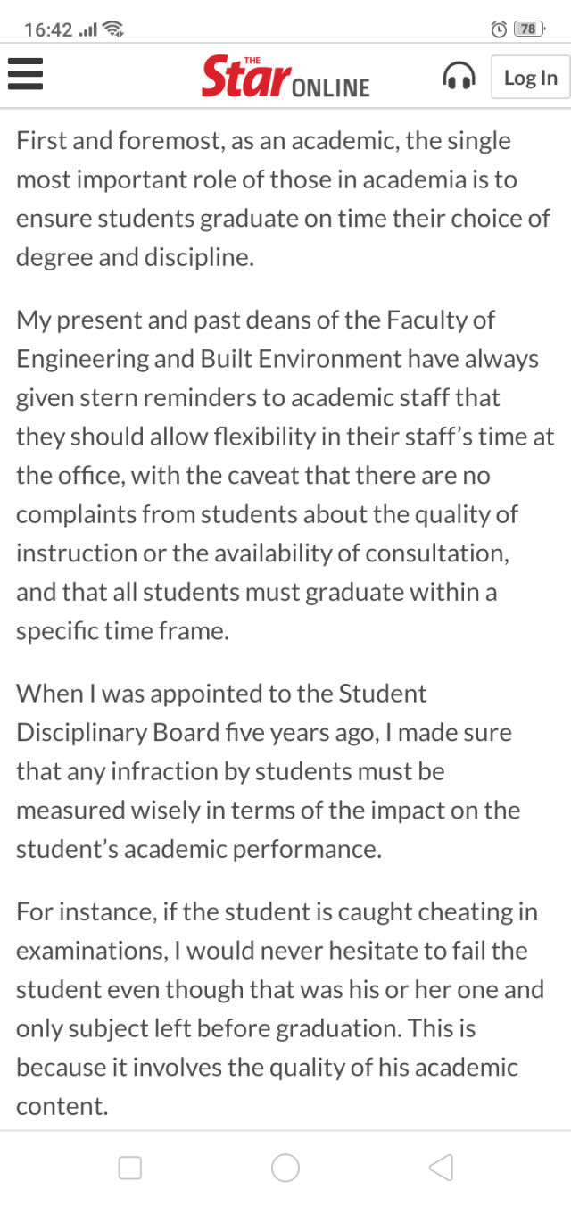Tap the "student's academic performance." line
The height and width of the screenshot is (1206, 571).
pyautogui.click(x=198, y=849)
